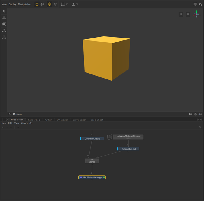
Task: Select the arrow selection tool in viewer
Action: [x=4, y=11]
